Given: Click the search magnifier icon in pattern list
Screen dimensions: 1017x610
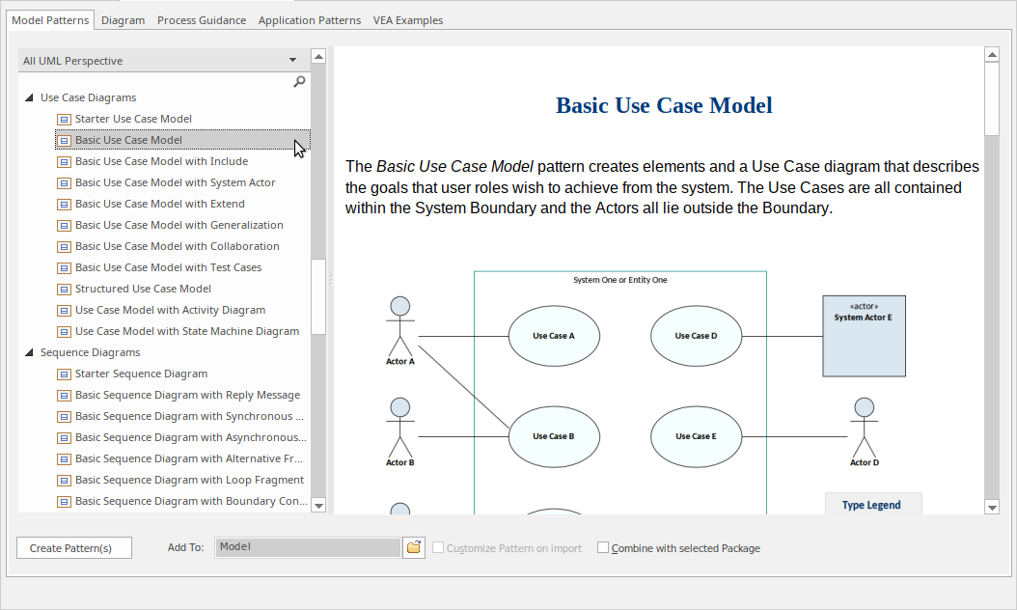Looking at the screenshot, I should pos(300,82).
